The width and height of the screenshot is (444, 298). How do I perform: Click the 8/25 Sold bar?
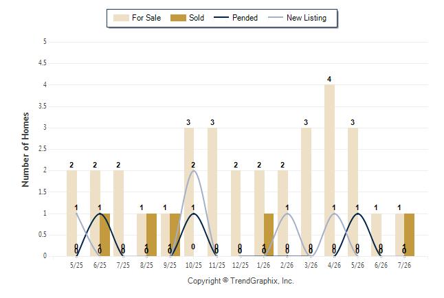[x=151, y=235]
